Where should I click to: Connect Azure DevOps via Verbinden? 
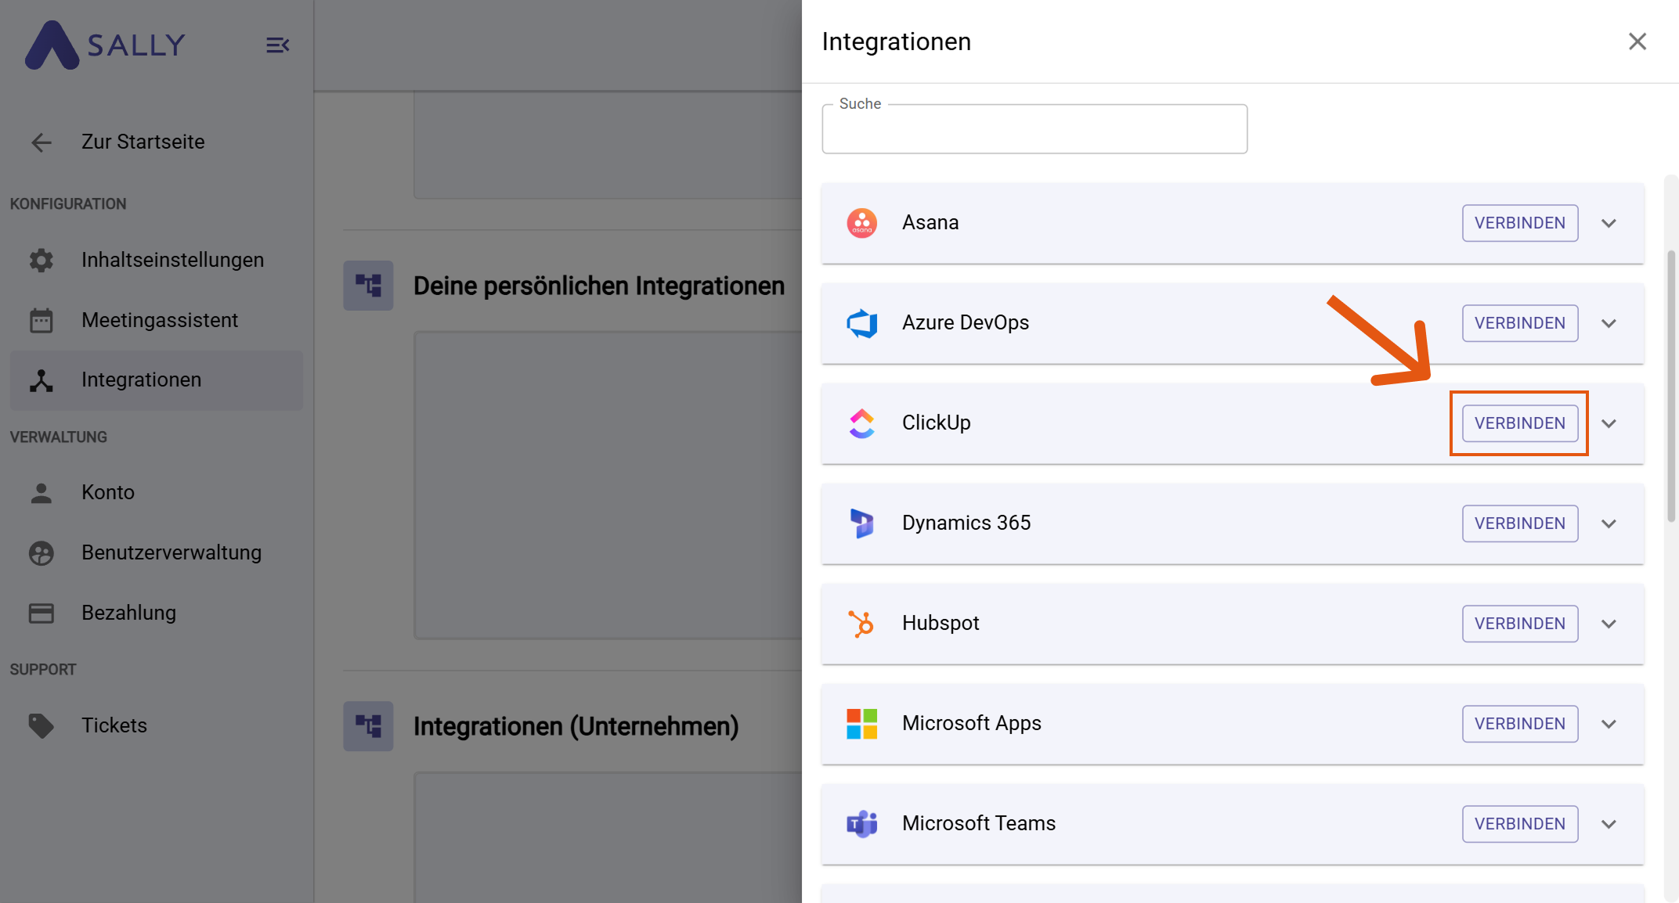point(1520,323)
